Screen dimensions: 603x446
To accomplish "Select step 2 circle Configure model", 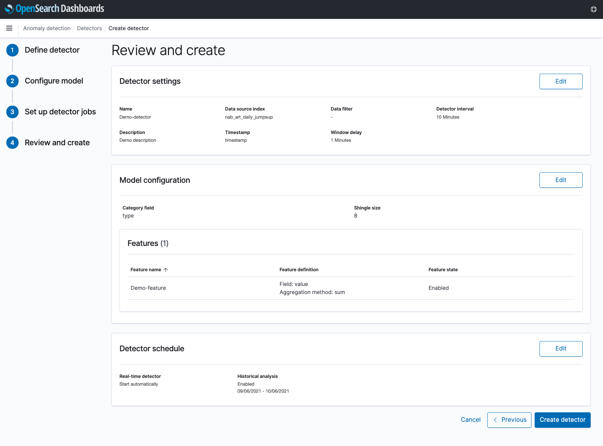I will tap(12, 81).
